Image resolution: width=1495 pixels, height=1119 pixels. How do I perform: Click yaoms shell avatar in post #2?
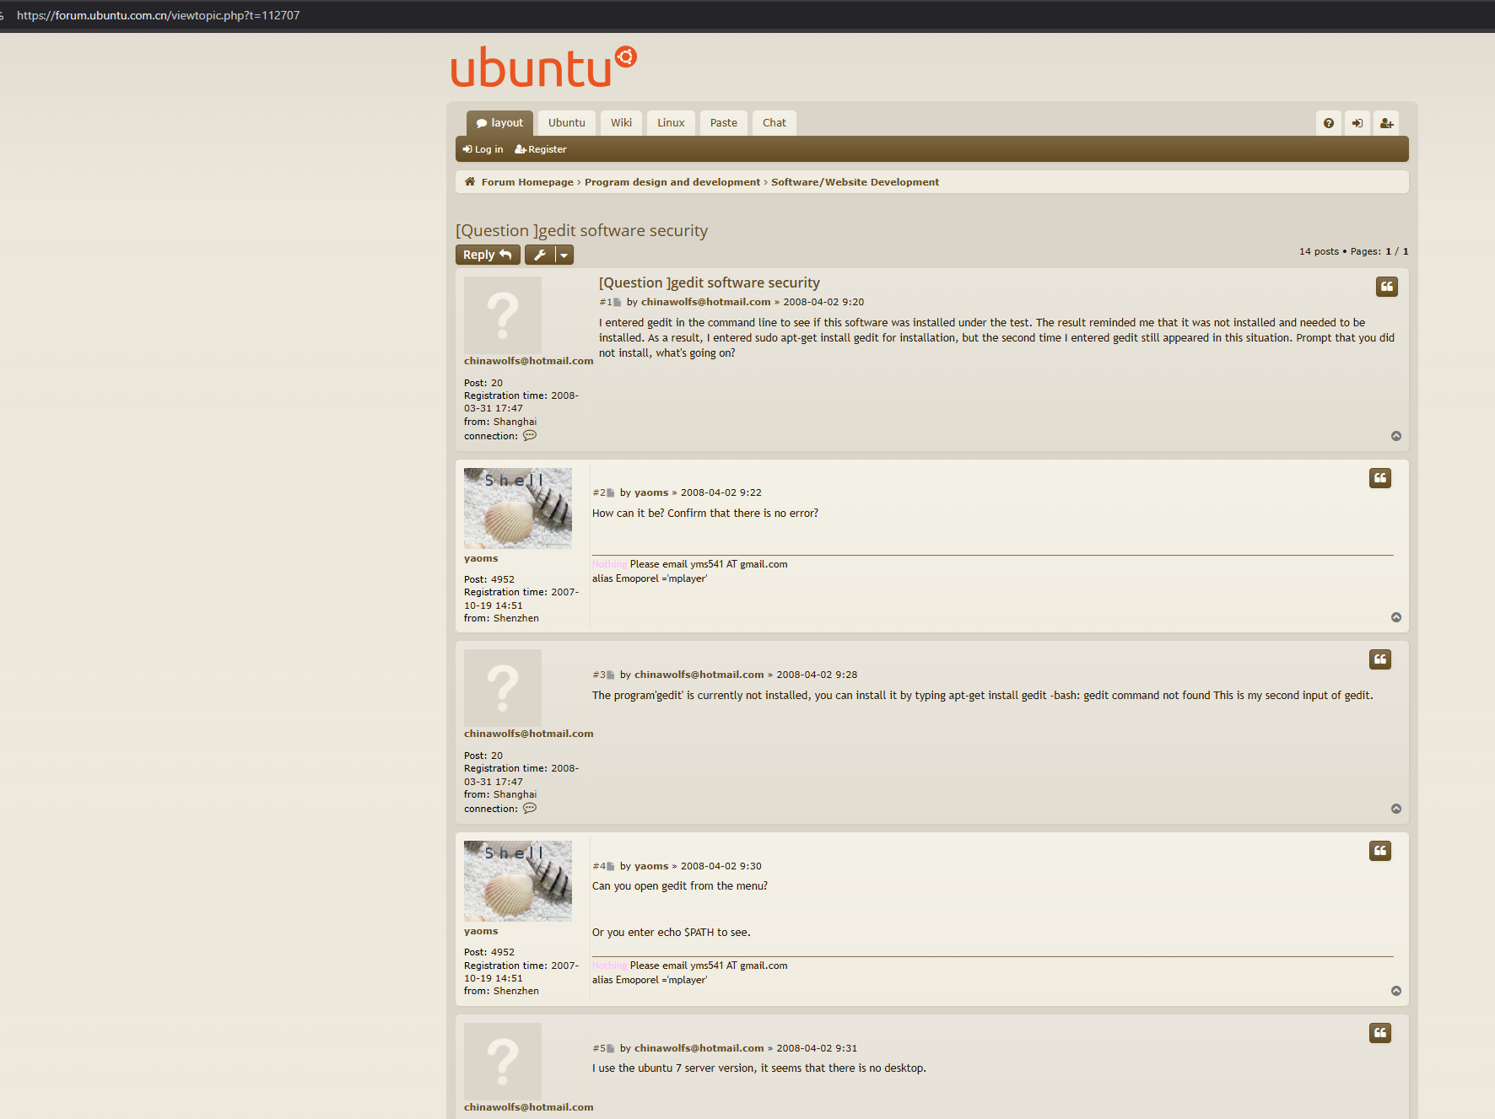coord(518,508)
